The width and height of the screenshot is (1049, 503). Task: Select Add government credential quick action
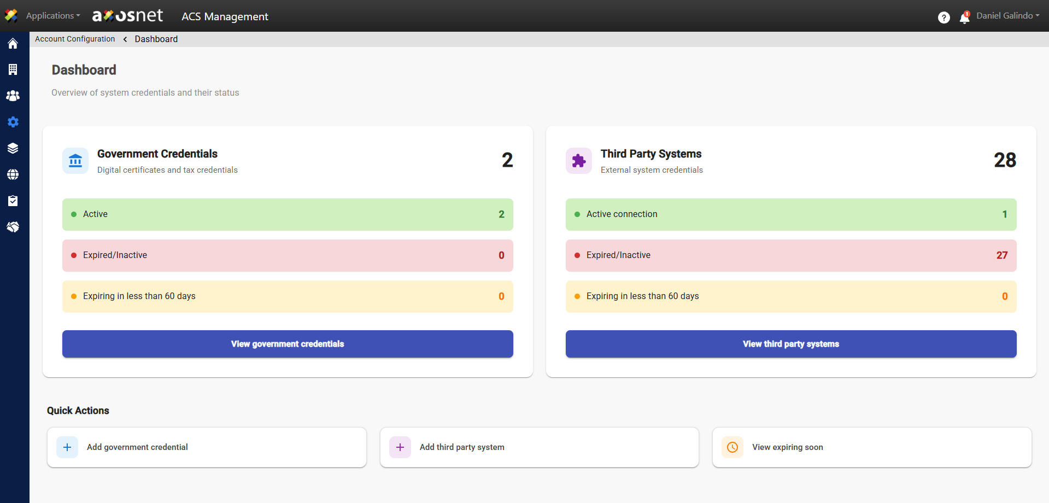click(x=207, y=447)
